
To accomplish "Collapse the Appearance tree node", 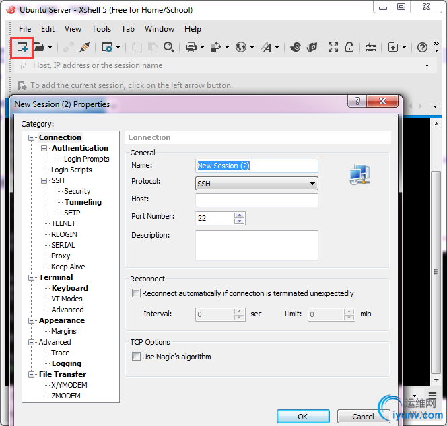I will (32, 320).
